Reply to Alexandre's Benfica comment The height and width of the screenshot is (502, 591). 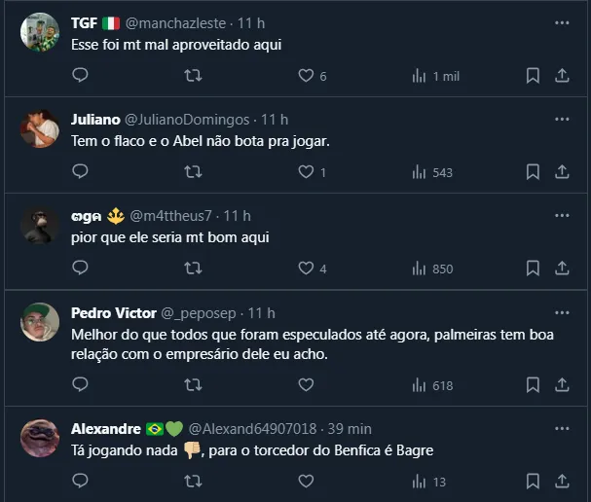[x=81, y=481]
